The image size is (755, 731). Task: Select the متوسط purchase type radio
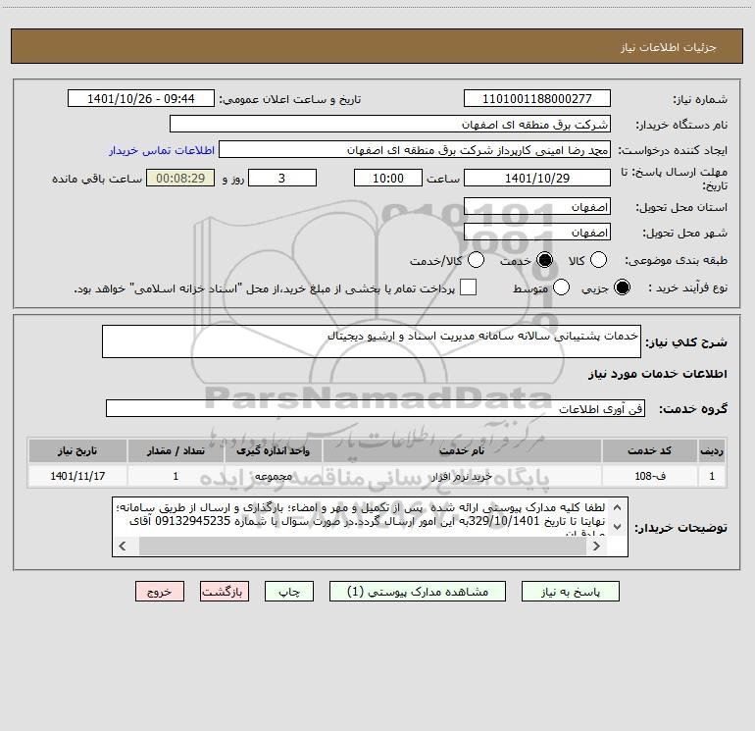(561, 287)
